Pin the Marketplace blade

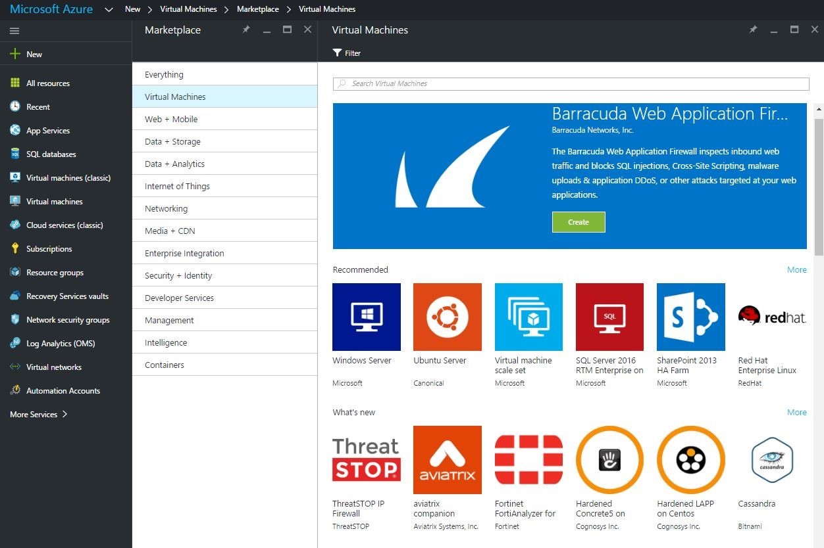tap(246, 30)
